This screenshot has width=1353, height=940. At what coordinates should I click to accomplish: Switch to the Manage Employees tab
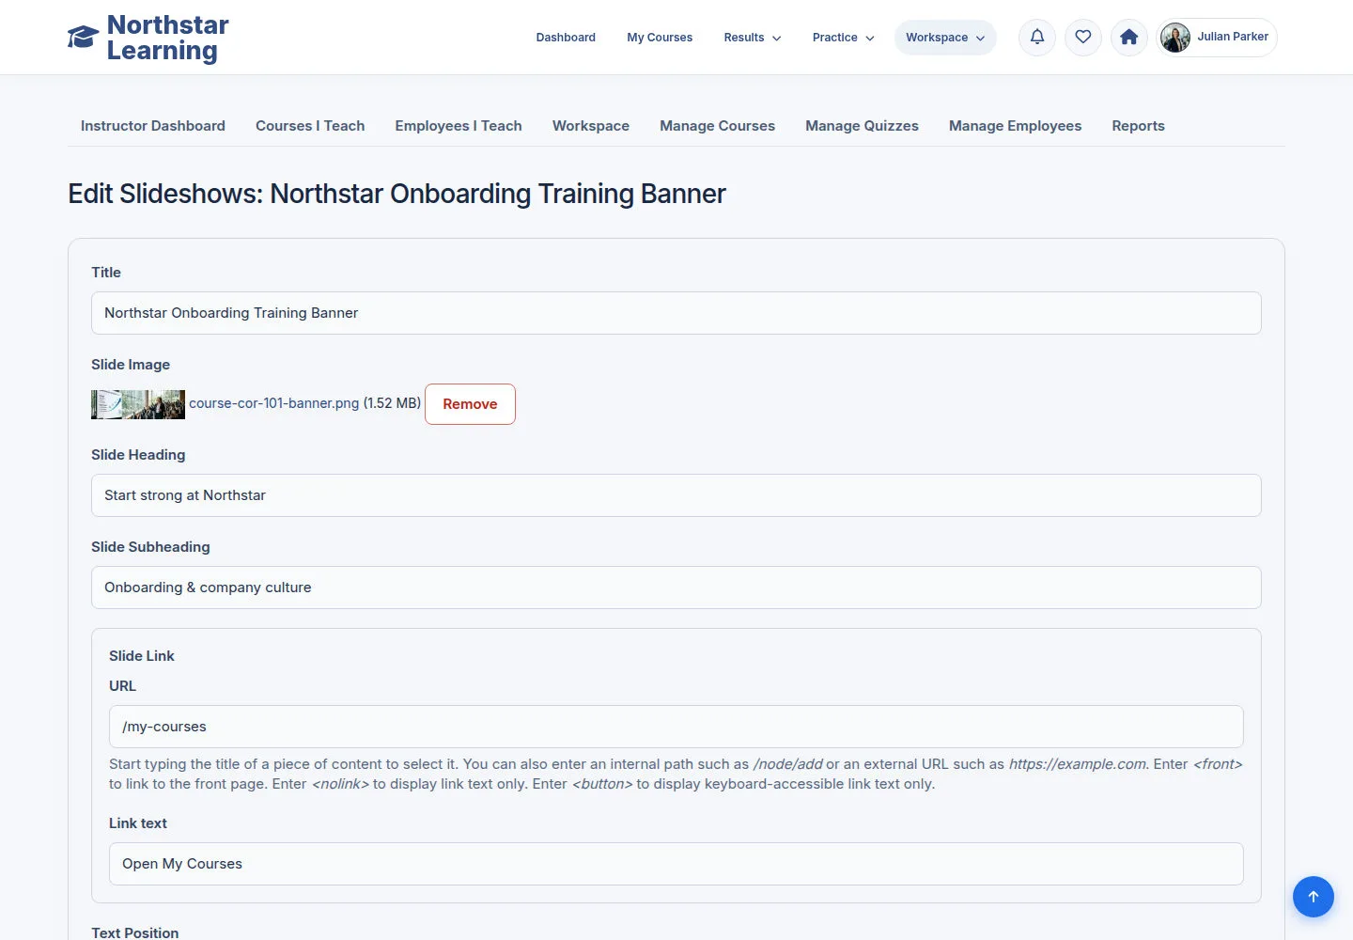click(1015, 126)
